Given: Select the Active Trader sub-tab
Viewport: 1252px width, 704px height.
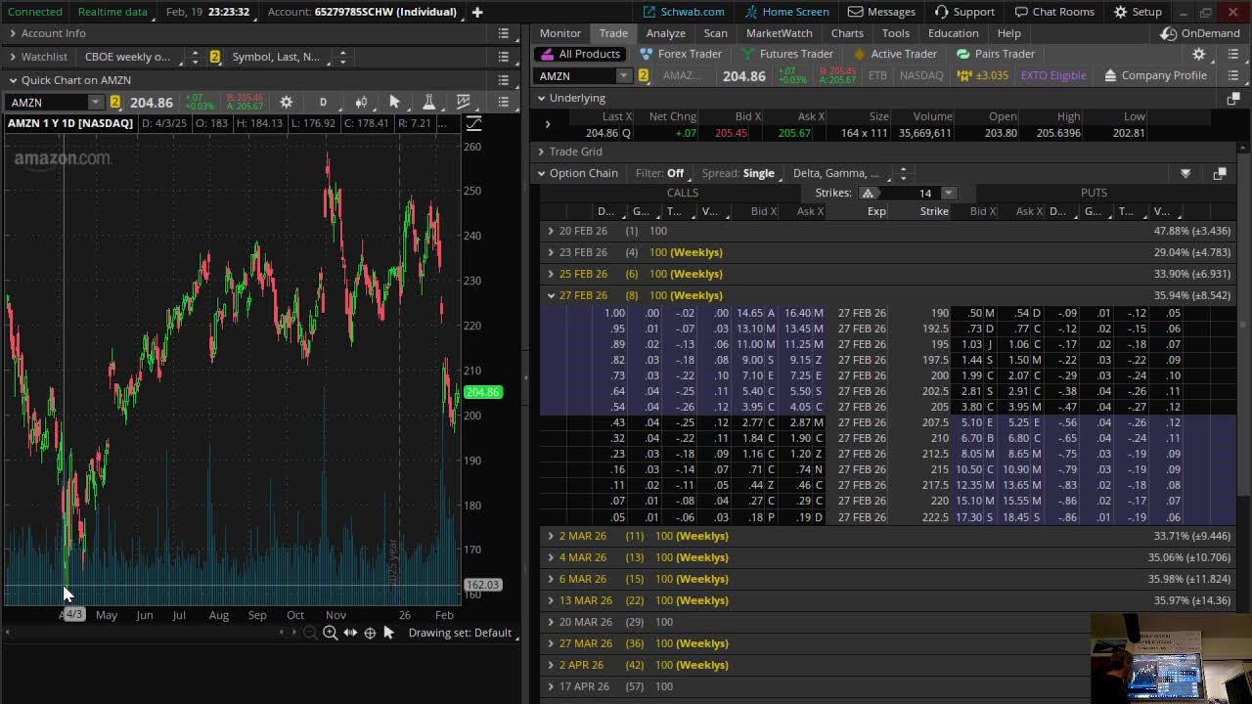Looking at the screenshot, I should tap(895, 54).
